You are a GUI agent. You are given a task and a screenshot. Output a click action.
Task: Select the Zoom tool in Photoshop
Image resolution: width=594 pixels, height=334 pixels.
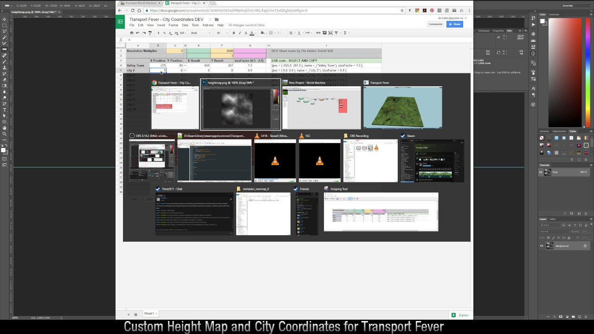pos(5,134)
